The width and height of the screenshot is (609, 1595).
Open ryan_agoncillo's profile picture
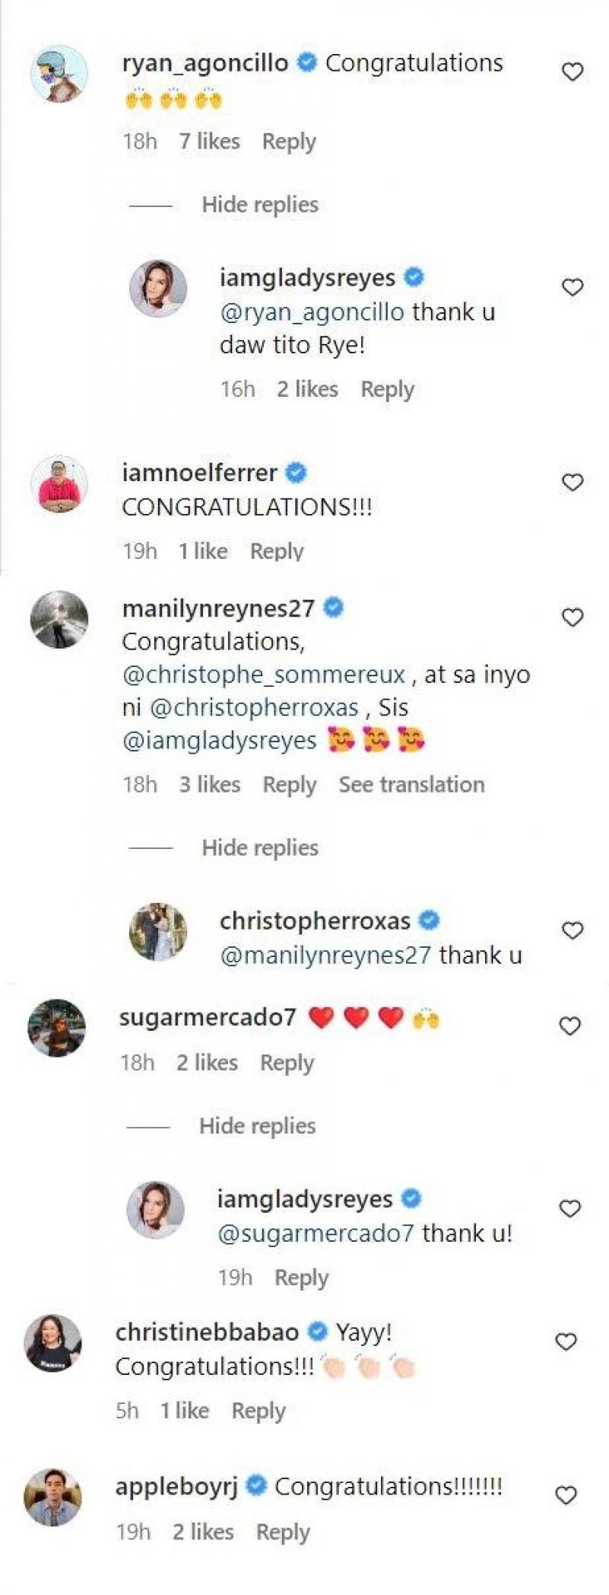(59, 74)
